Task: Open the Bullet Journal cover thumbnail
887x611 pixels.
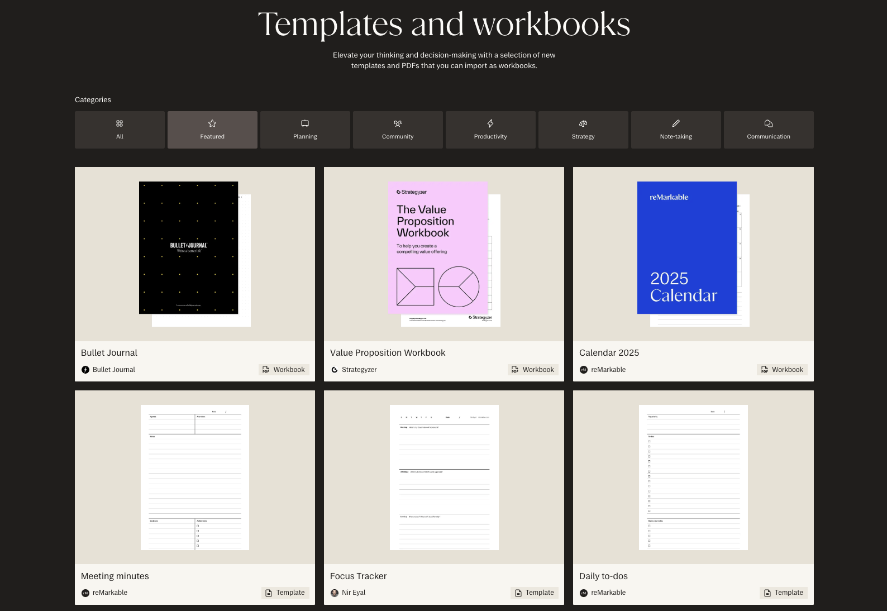Action: pyautogui.click(x=189, y=248)
